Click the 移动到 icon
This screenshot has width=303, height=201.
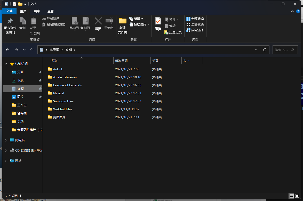click(74, 21)
